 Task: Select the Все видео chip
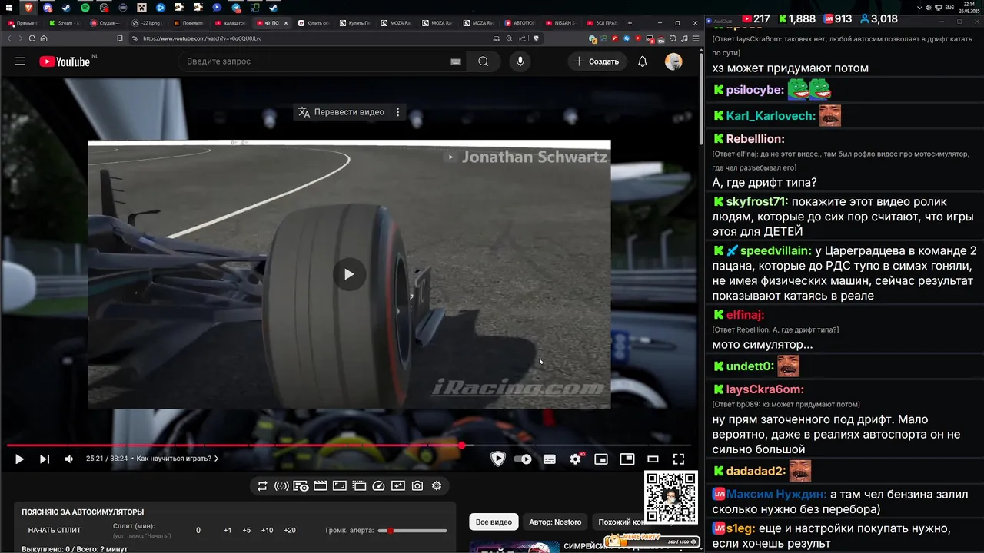tap(494, 522)
